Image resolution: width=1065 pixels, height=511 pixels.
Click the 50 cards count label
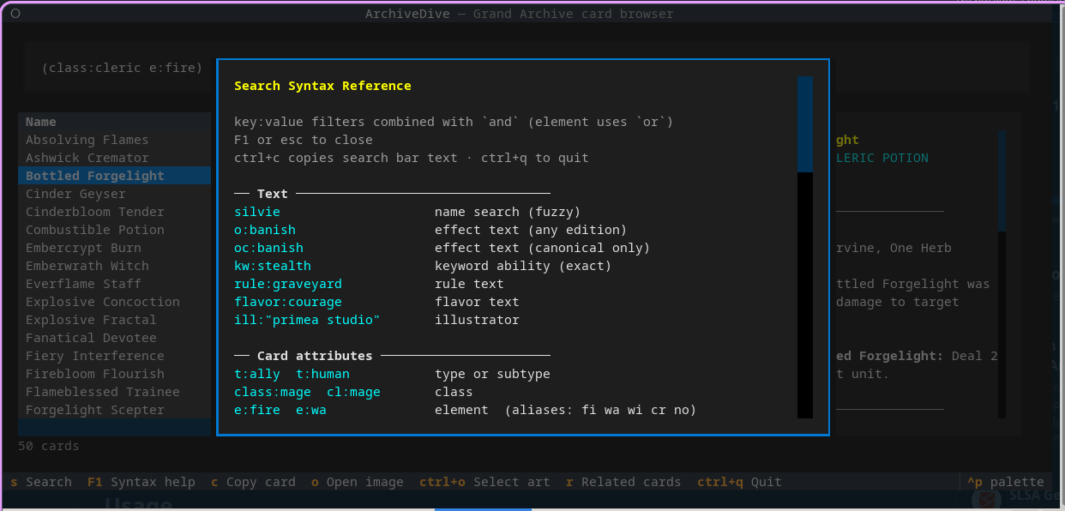click(49, 446)
